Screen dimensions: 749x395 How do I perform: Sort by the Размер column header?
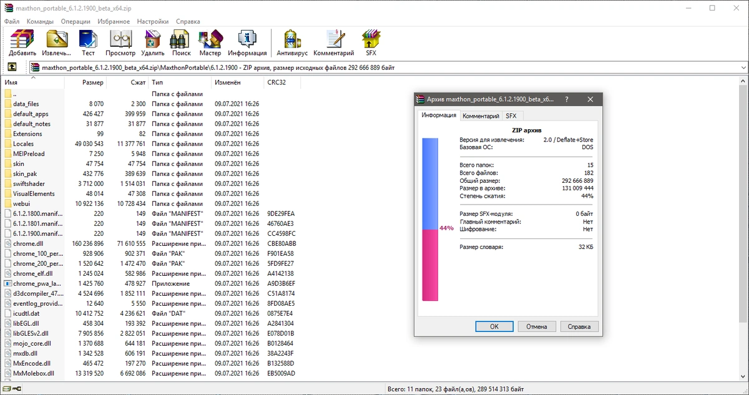tap(86, 82)
